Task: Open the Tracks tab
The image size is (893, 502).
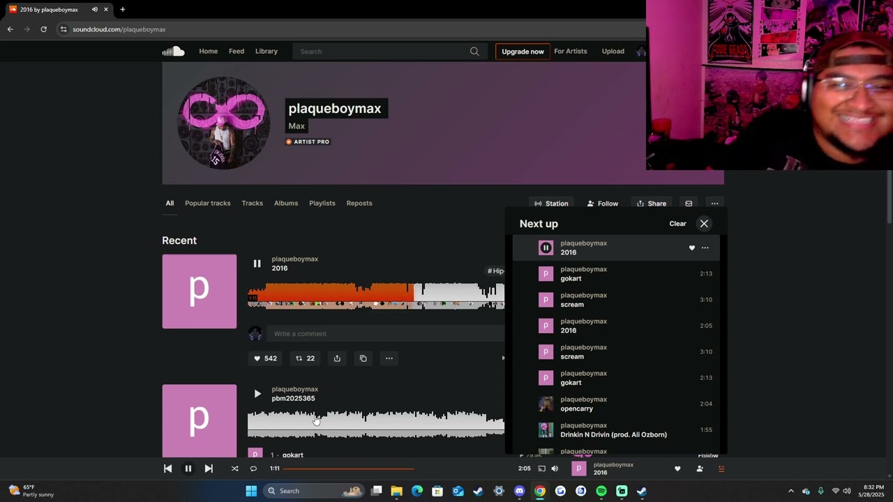Action: click(x=252, y=203)
